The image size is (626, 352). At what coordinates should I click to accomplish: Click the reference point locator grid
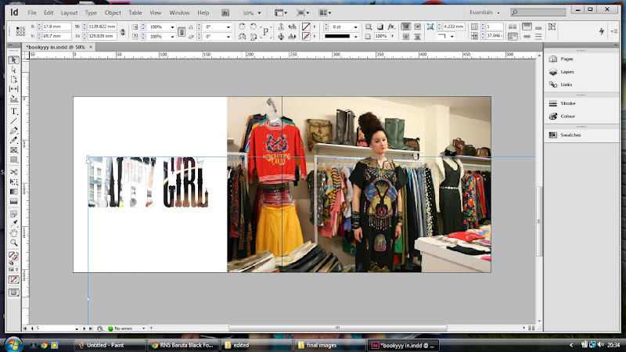21,31
